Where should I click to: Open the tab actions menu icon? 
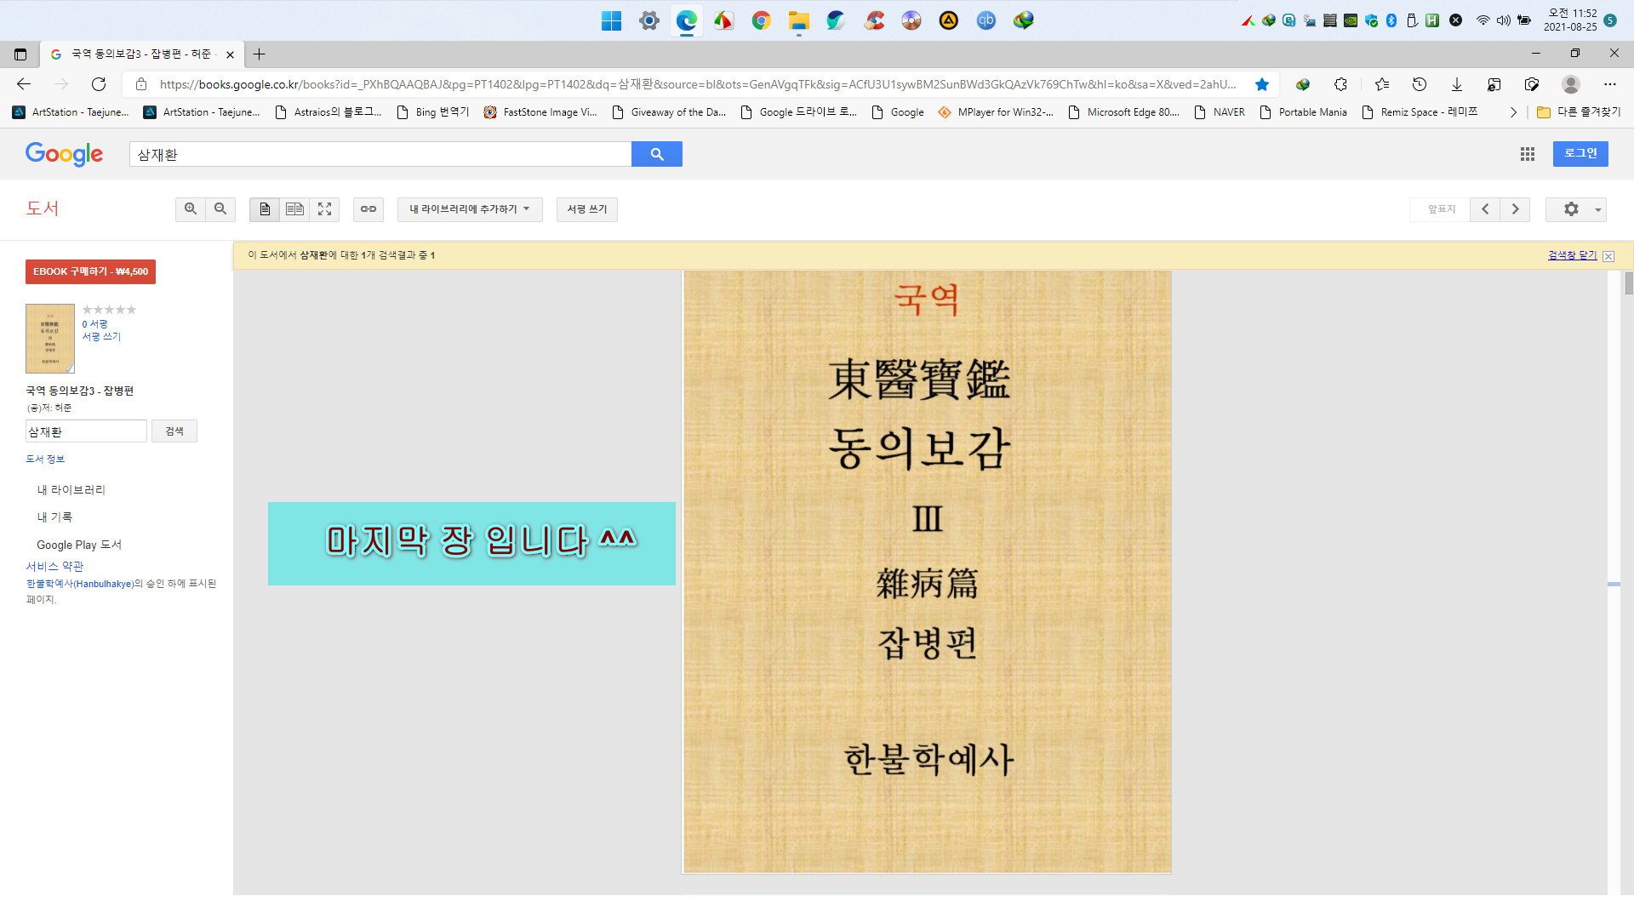pos(20,54)
